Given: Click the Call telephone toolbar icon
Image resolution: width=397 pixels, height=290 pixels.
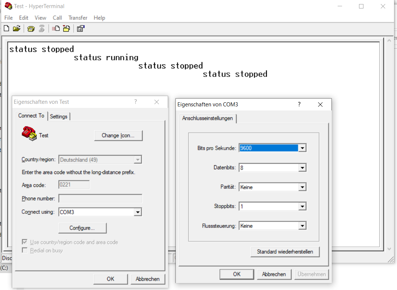Looking at the screenshot, I should tap(31, 29).
